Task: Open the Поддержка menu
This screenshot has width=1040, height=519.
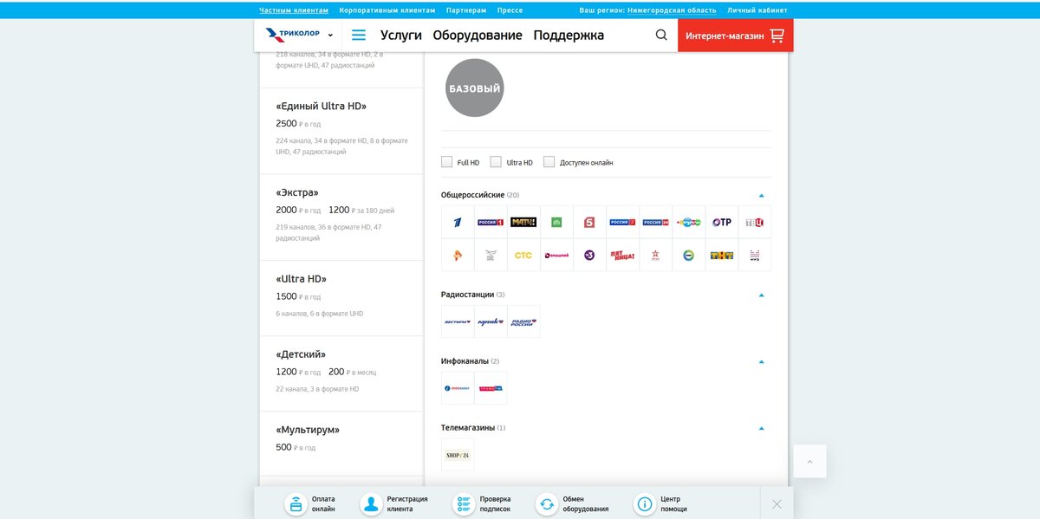Action: coord(569,36)
